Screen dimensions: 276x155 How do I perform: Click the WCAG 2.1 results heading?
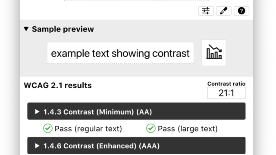point(58,85)
